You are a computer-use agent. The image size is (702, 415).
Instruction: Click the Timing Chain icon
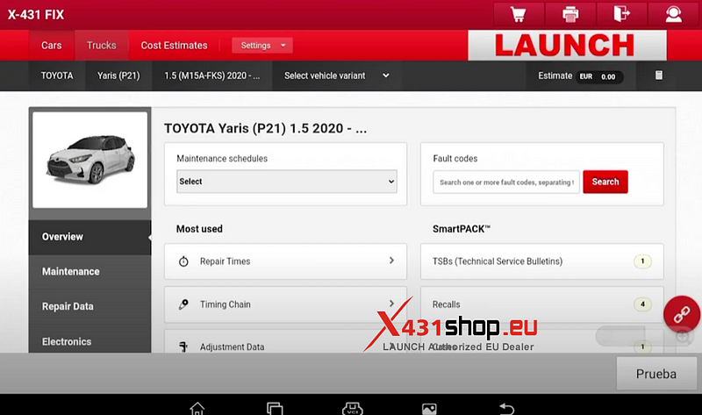[x=183, y=304]
